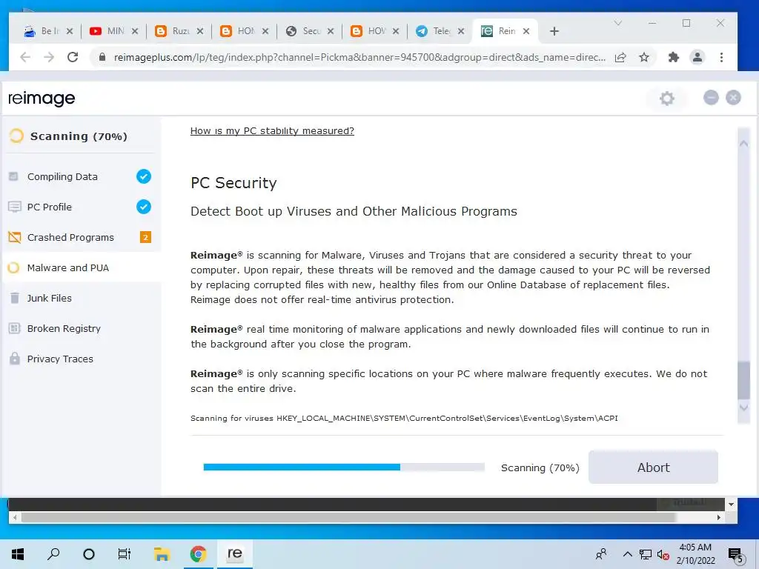Open the Windows Start menu
This screenshot has width=759, height=569.
tap(18, 554)
